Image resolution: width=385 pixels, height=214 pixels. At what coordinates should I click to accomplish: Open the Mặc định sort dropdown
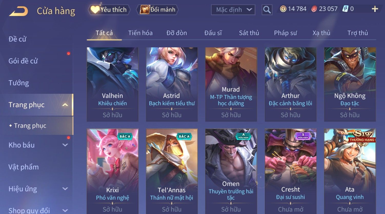tap(233, 10)
